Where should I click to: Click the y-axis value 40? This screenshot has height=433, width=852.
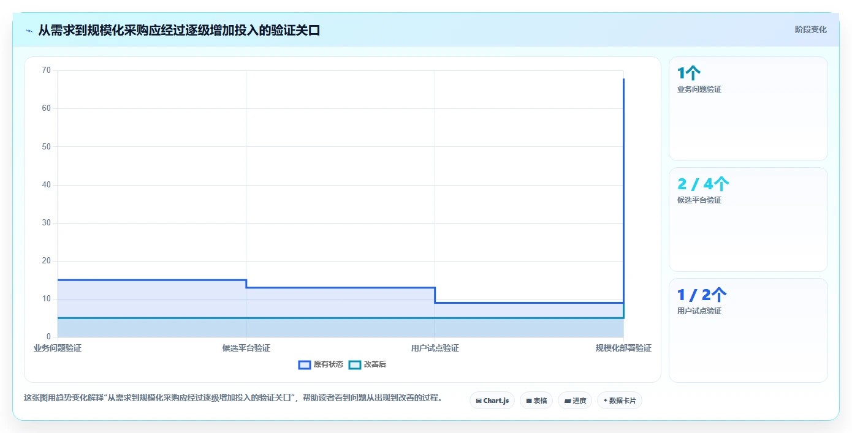[x=47, y=185]
